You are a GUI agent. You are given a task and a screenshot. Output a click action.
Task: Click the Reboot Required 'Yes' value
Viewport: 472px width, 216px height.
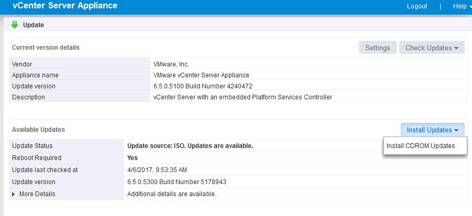(x=133, y=158)
